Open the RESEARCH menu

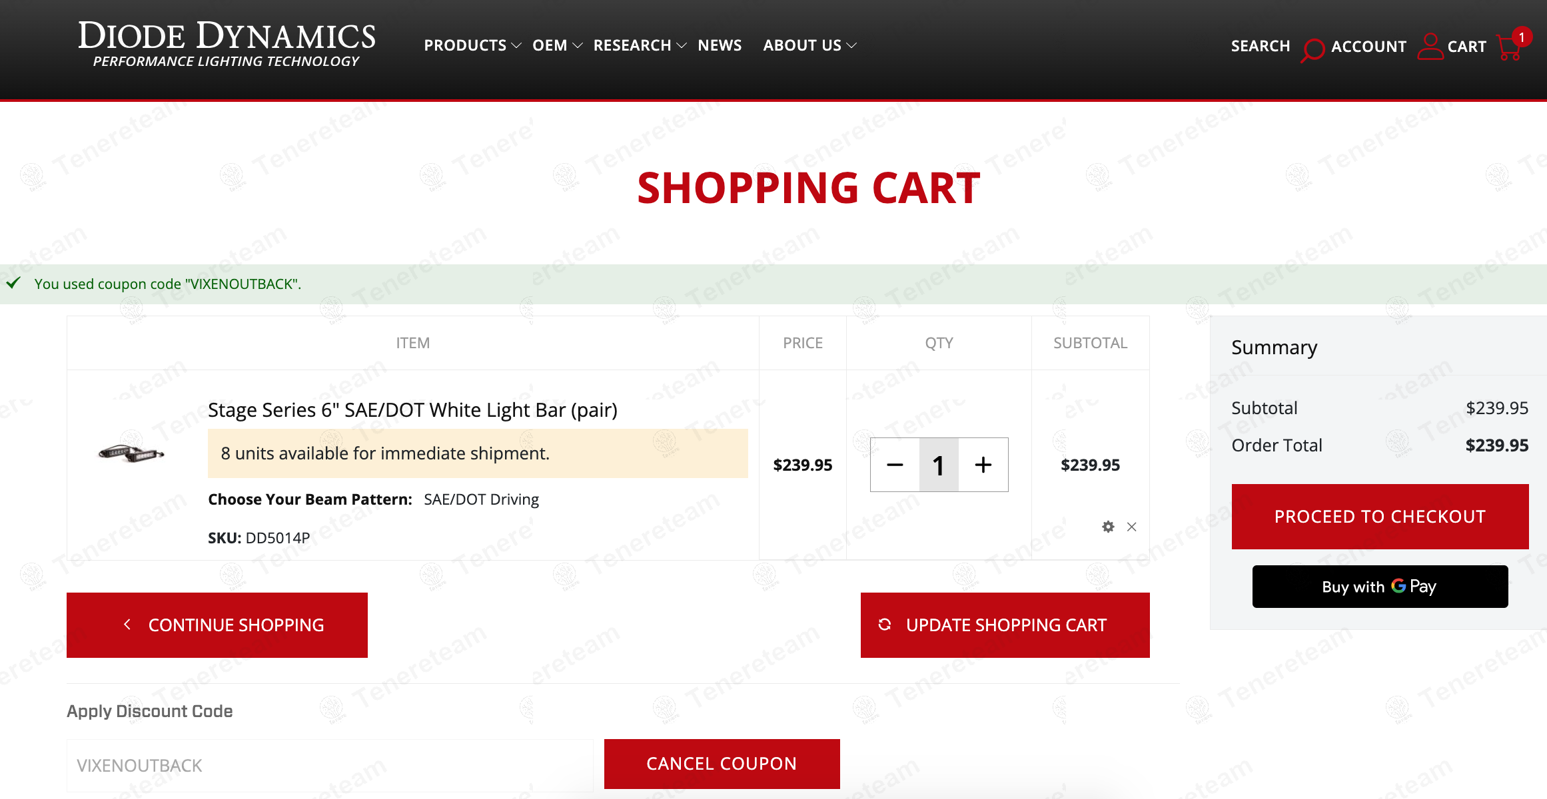pos(632,45)
